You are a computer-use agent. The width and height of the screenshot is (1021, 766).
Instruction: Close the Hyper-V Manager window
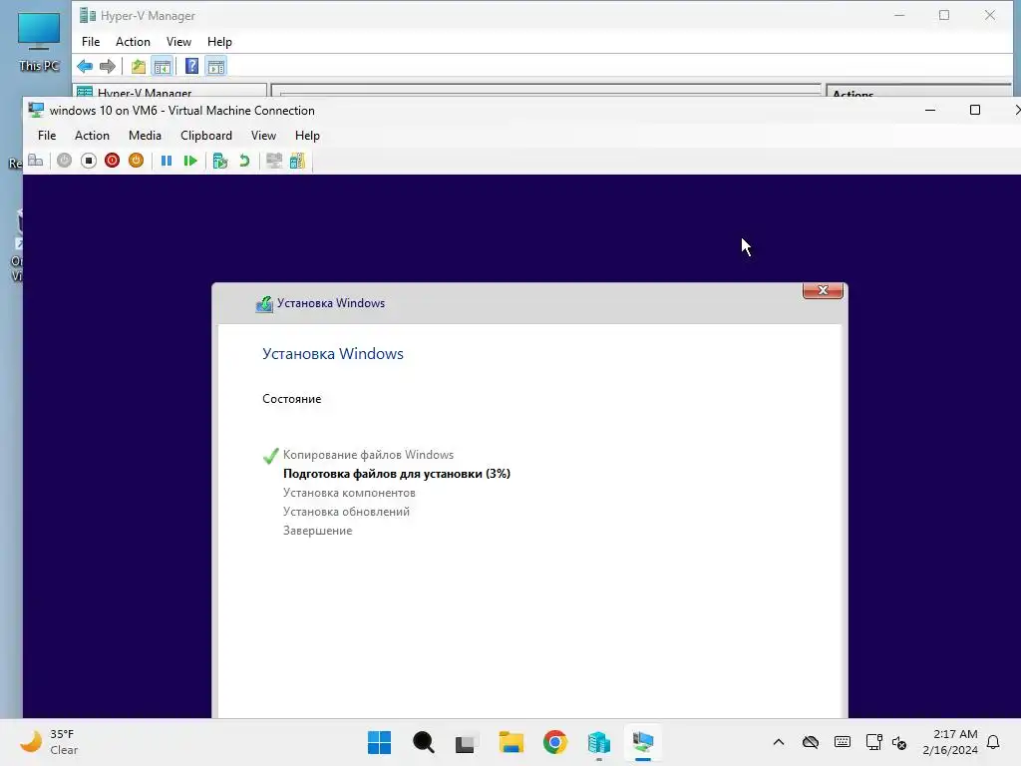point(990,15)
